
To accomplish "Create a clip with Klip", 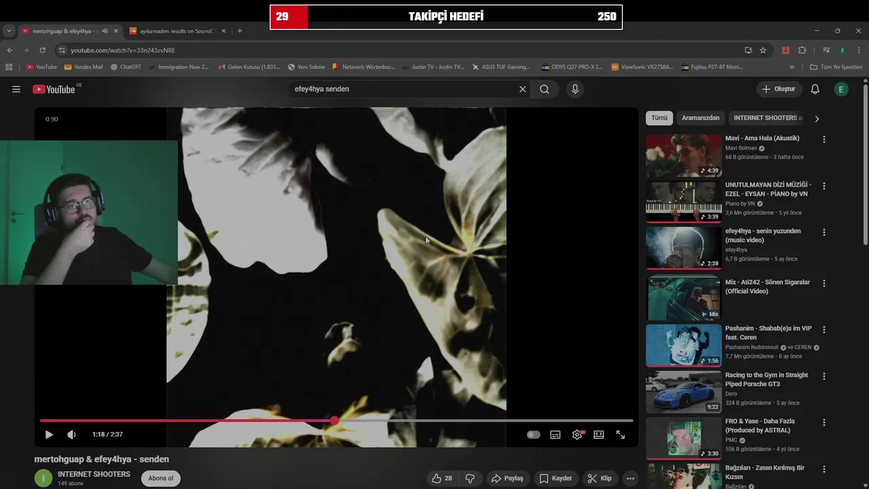I will pyautogui.click(x=599, y=478).
